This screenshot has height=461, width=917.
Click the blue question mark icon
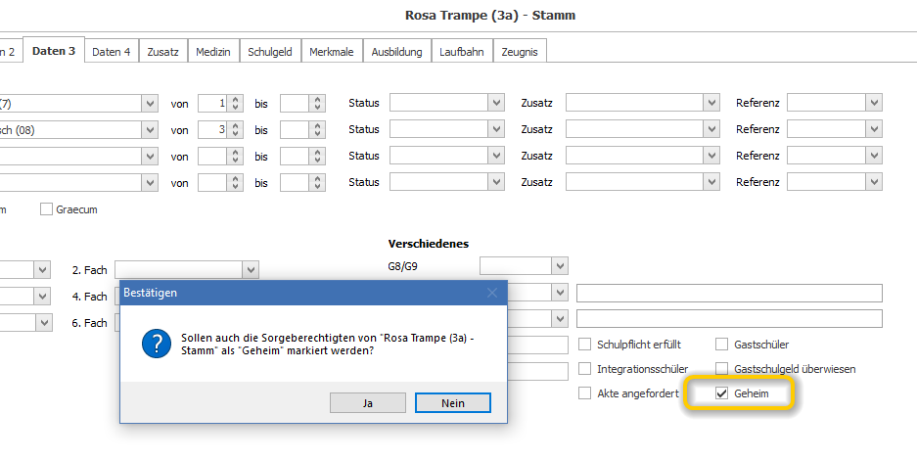tap(157, 344)
